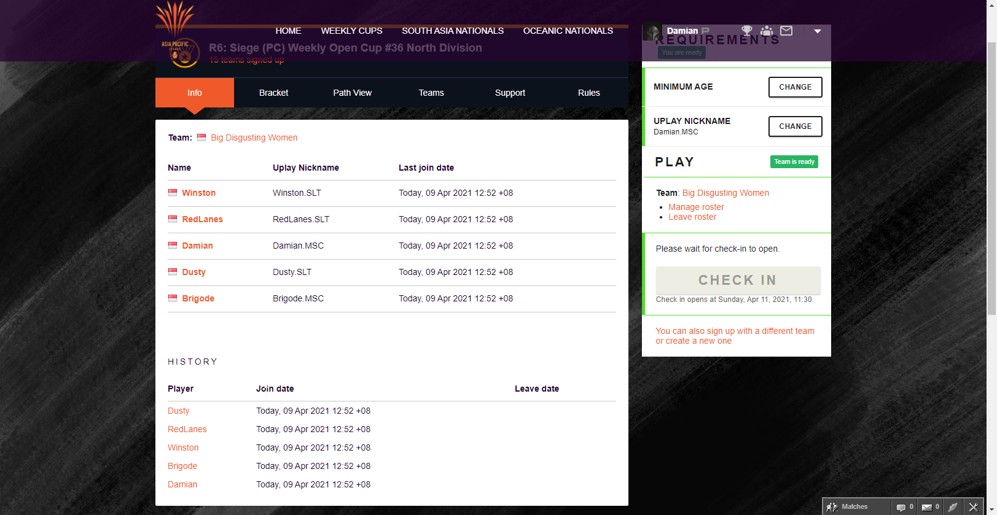The image size is (997, 515).
Task: Open the Weekly Cups menu
Action: tap(351, 31)
